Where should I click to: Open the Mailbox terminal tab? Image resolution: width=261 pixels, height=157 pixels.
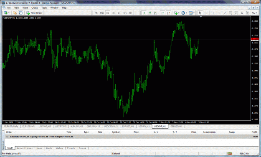point(59,148)
